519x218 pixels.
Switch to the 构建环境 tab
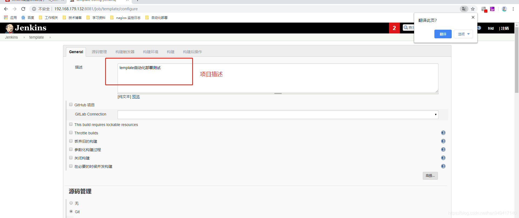tap(151, 52)
